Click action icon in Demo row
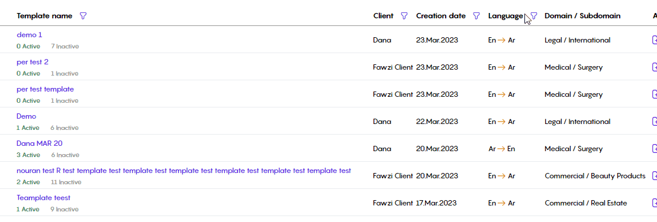Screen dimensions: 657x222 [655, 122]
